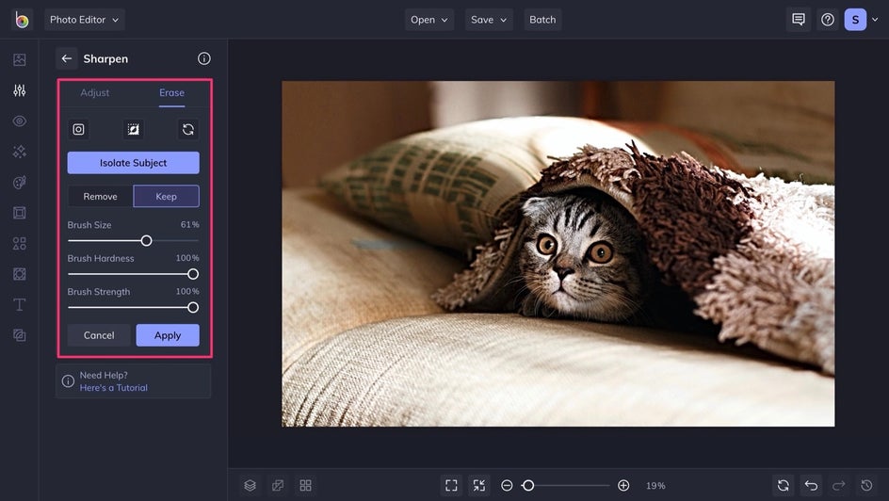Open the user account avatar S
889x501 pixels.
[855, 20]
